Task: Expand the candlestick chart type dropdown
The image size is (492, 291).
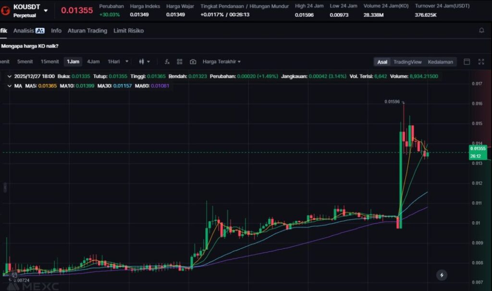Action: tap(144, 61)
